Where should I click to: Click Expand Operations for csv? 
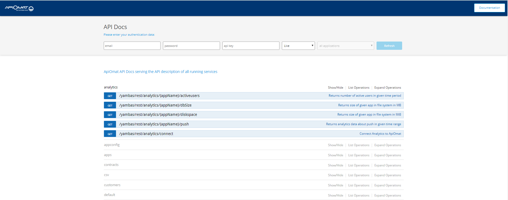point(387,175)
